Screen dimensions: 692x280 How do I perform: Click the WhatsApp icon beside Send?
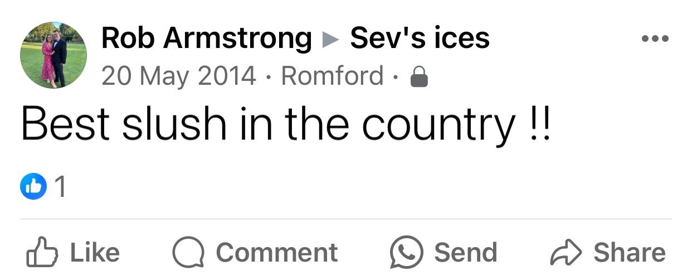pyautogui.click(x=405, y=253)
